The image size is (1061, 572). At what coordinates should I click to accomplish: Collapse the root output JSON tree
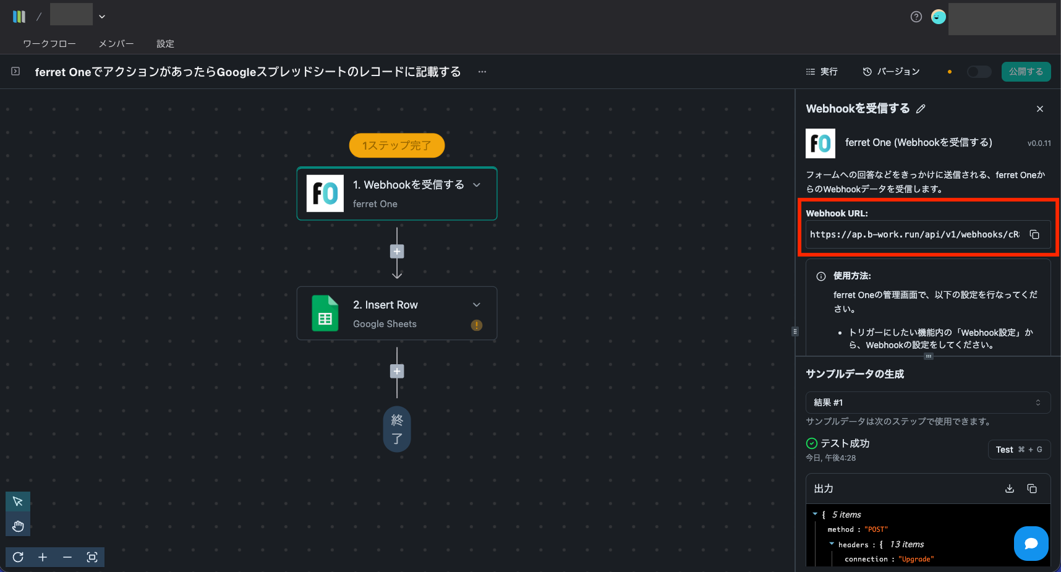pos(815,514)
